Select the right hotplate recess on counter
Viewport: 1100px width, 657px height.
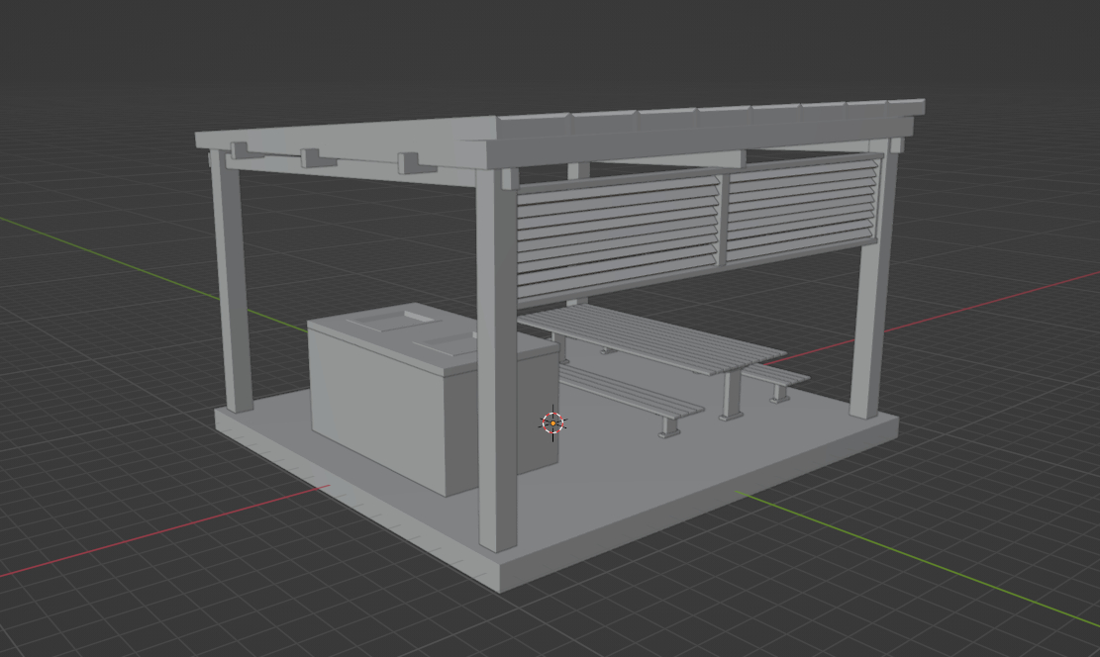click(x=453, y=344)
